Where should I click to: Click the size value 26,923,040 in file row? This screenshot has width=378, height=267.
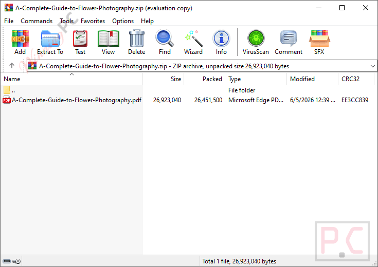167,100
